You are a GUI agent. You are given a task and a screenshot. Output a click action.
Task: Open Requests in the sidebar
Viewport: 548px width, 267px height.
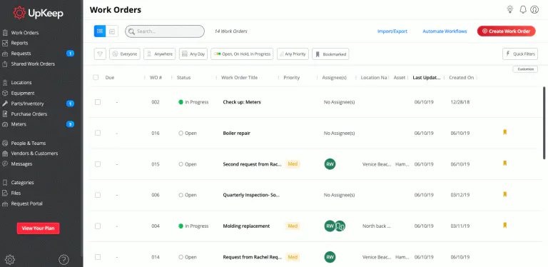(21, 54)
